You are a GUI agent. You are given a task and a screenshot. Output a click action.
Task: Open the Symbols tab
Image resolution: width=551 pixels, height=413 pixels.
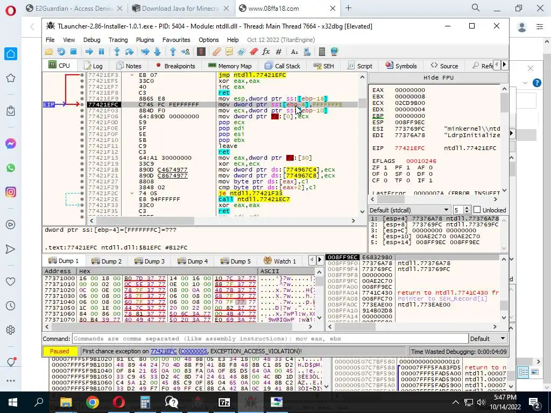tap(401, 66)
